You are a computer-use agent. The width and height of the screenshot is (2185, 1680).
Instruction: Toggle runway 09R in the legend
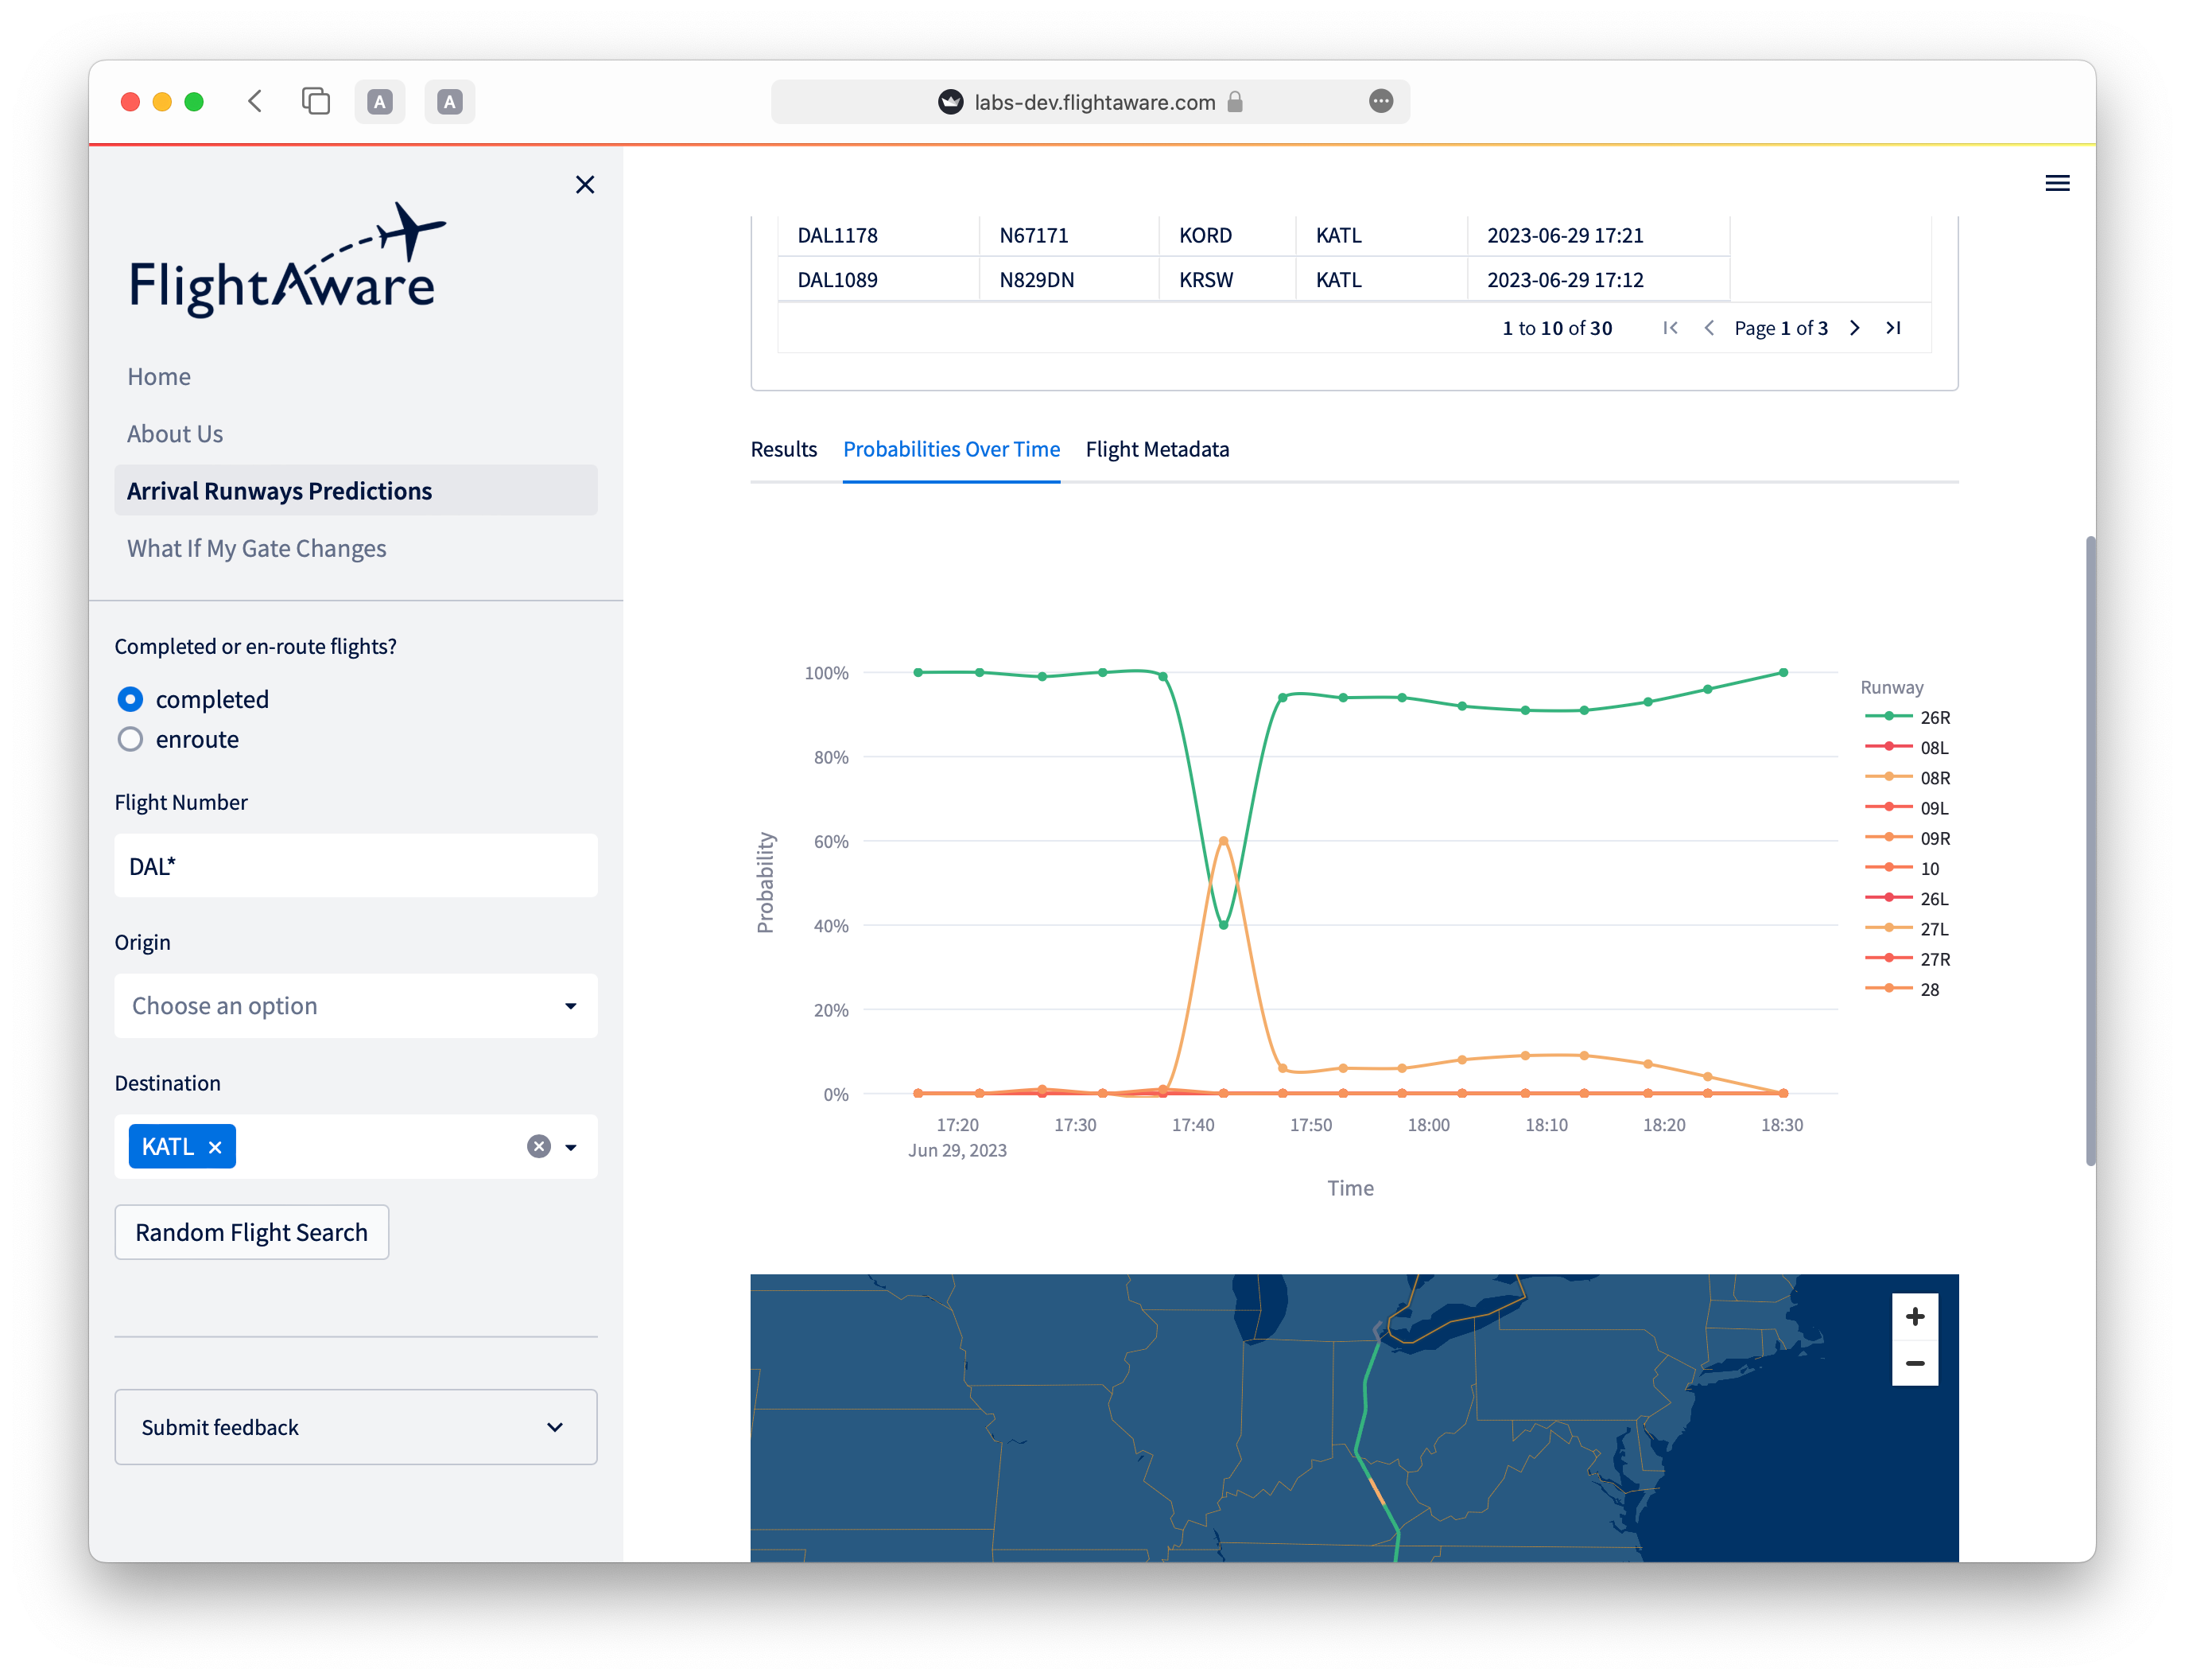pos(1908,838)
